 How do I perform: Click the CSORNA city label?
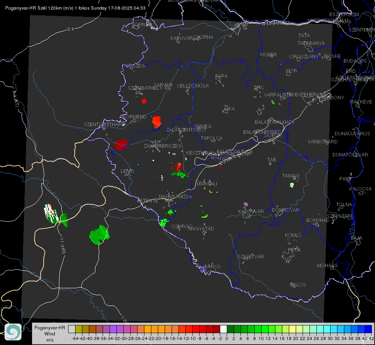[203, 37]
